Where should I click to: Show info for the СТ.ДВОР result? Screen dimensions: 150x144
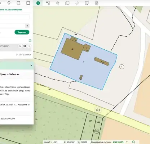(25, 46)
